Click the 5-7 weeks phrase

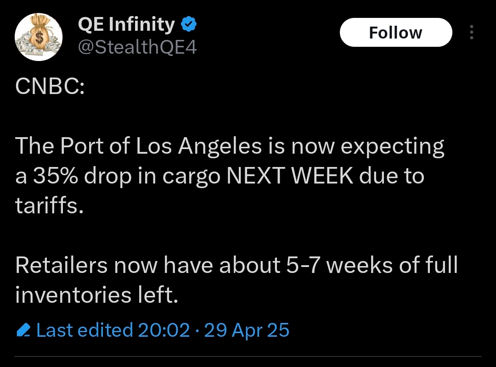click(x=339, y=265)
